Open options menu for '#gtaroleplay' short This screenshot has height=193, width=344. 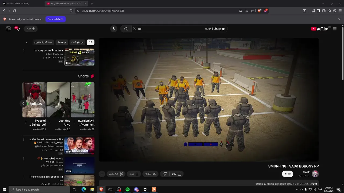point(74,122)
